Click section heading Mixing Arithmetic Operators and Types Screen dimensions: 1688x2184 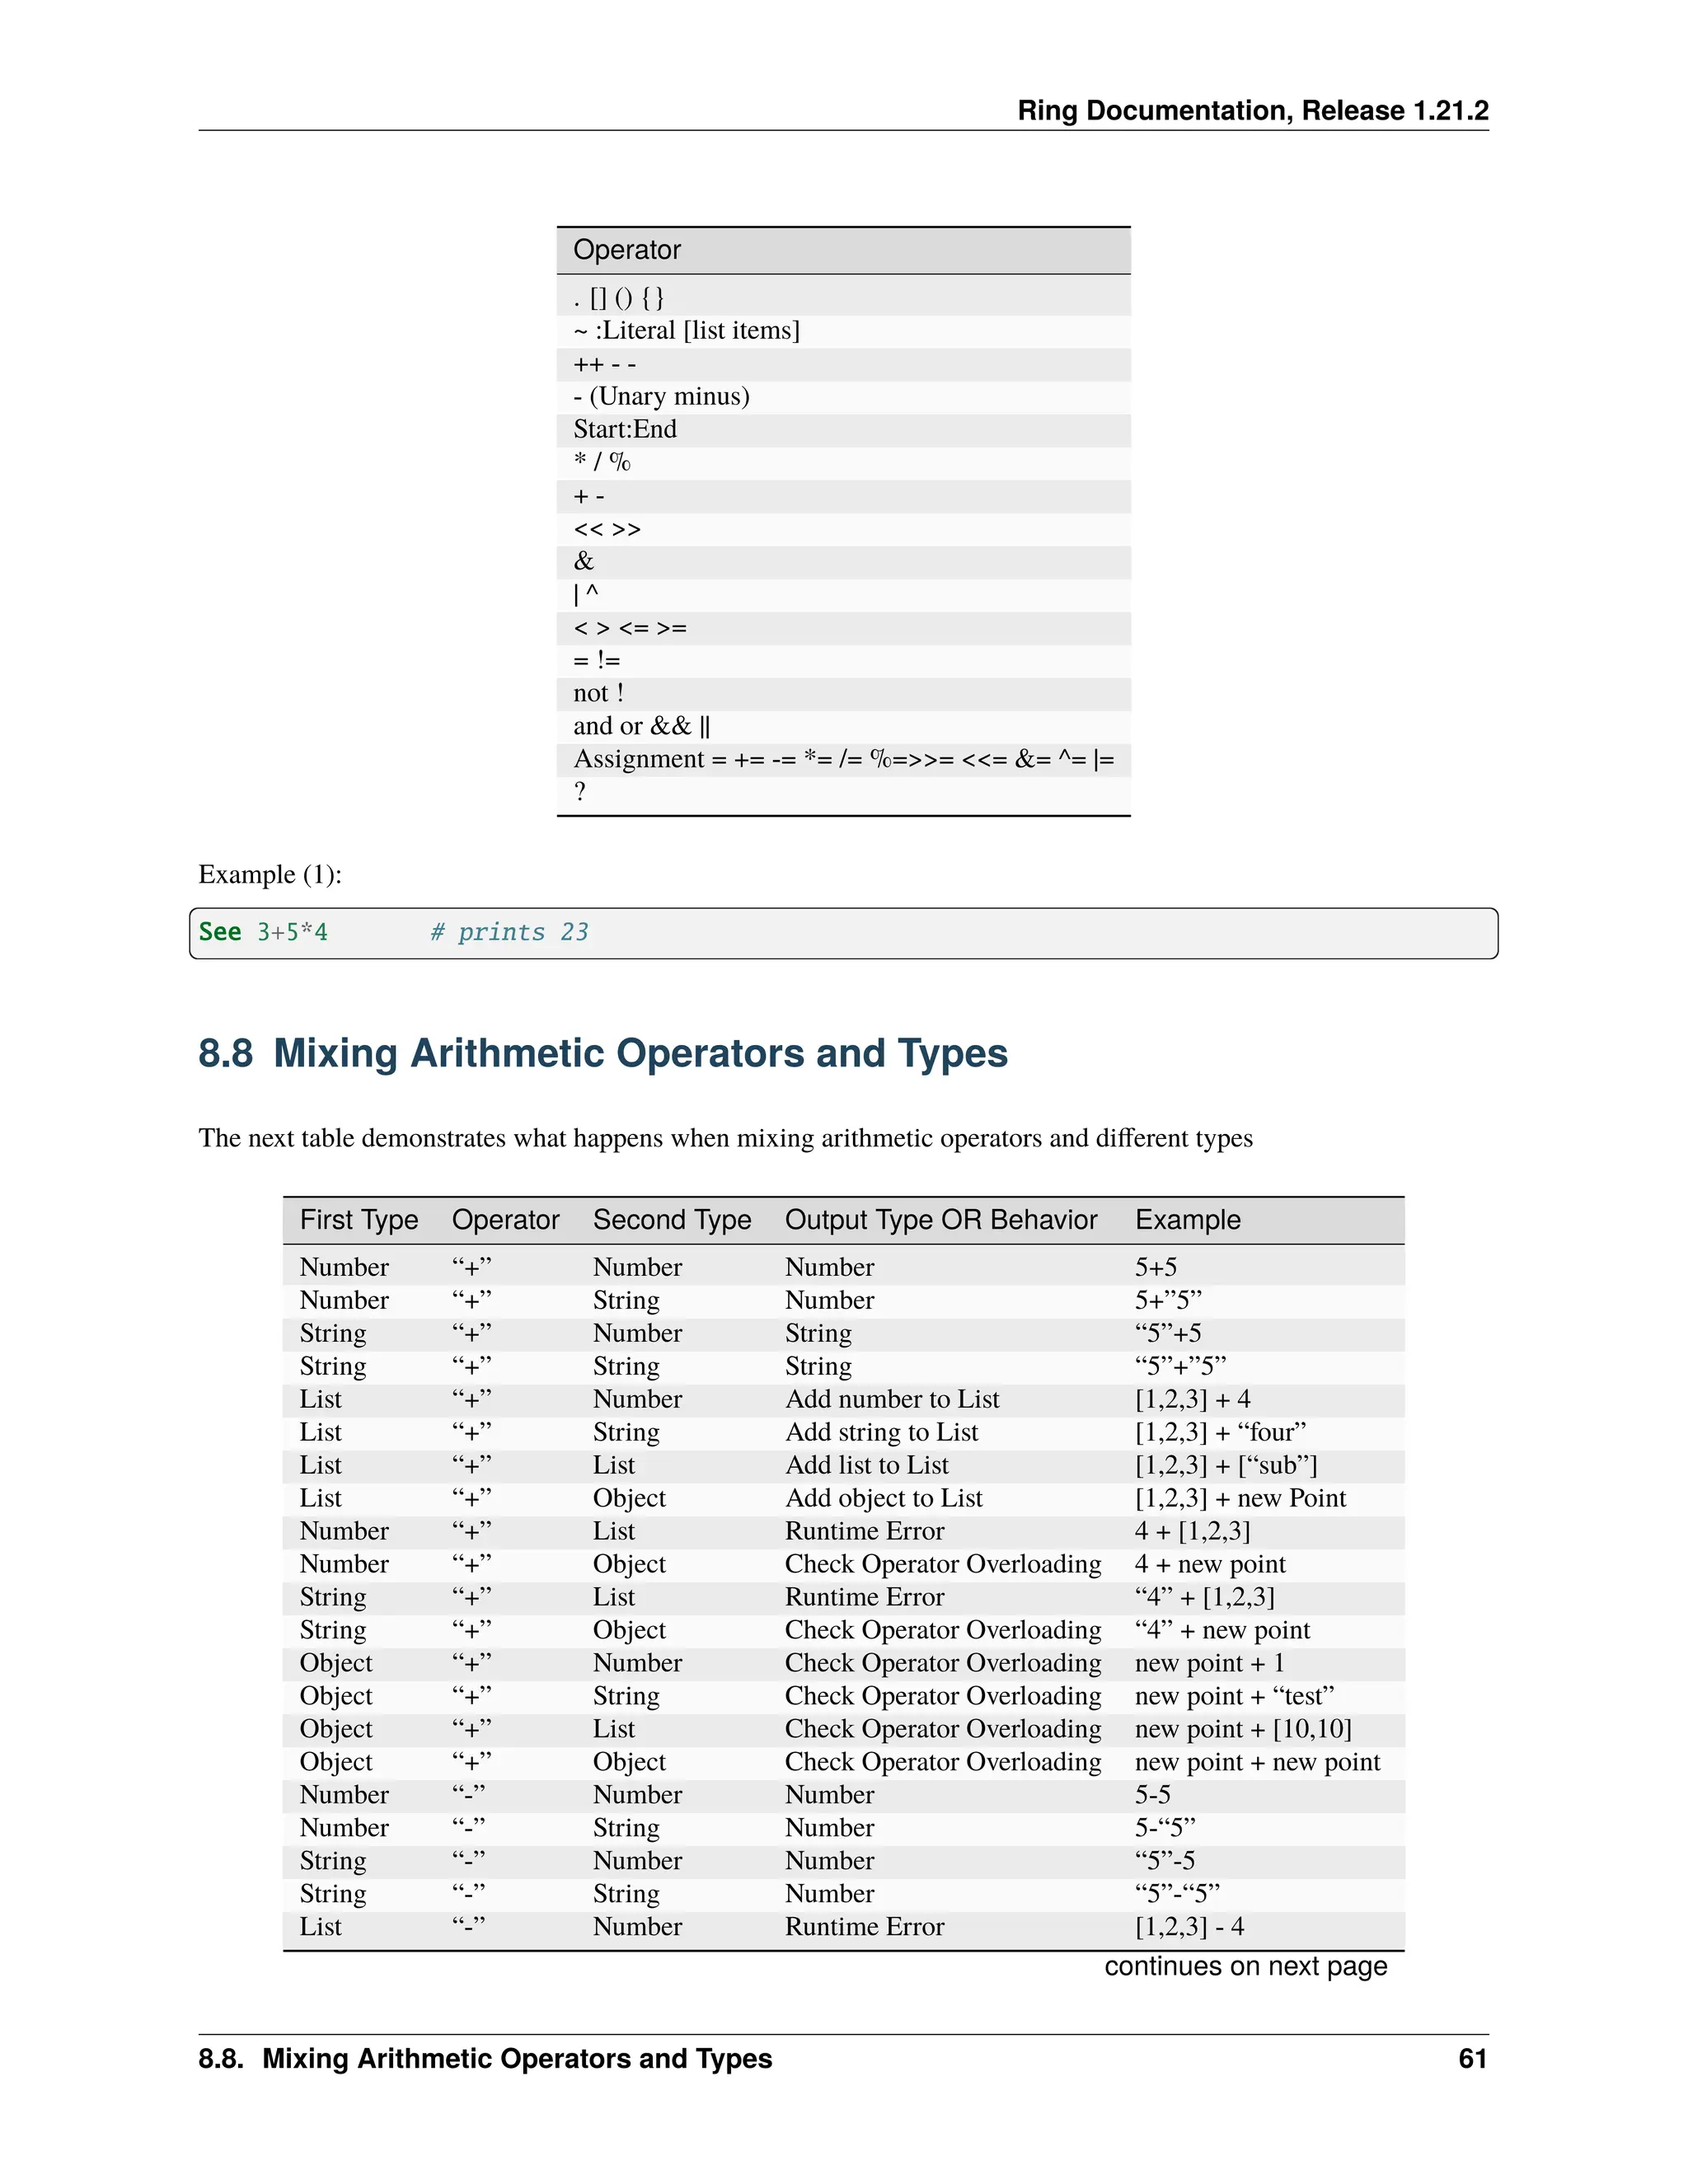pos(603,1053)
